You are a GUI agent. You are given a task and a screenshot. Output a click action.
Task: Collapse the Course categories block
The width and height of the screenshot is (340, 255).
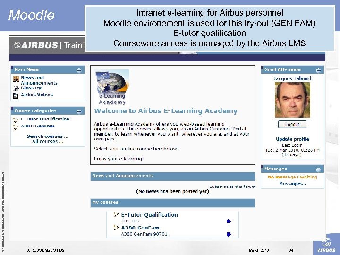point(79,111)
